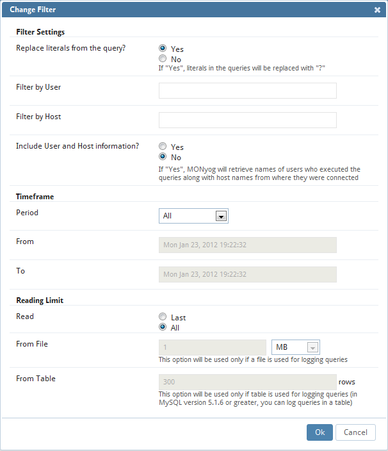Enable Yes for User and Host information
The height and width of the screenshot is (451, 388).
163,146
